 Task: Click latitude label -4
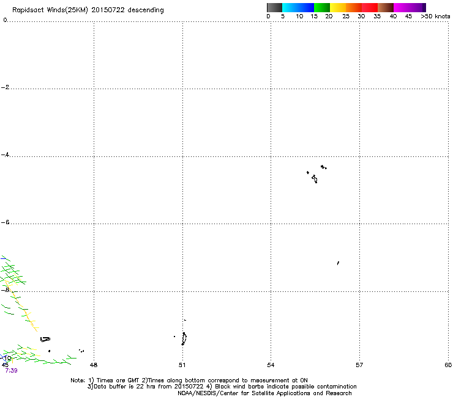(x=5, y=155)
